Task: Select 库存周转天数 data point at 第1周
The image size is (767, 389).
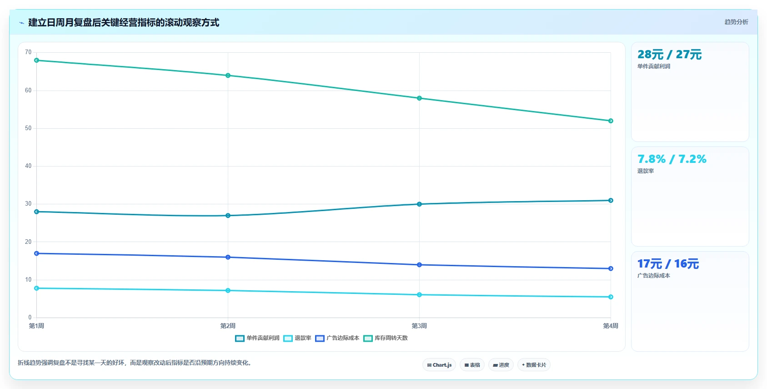Action: pyautogui.click(x=37, y=60)
